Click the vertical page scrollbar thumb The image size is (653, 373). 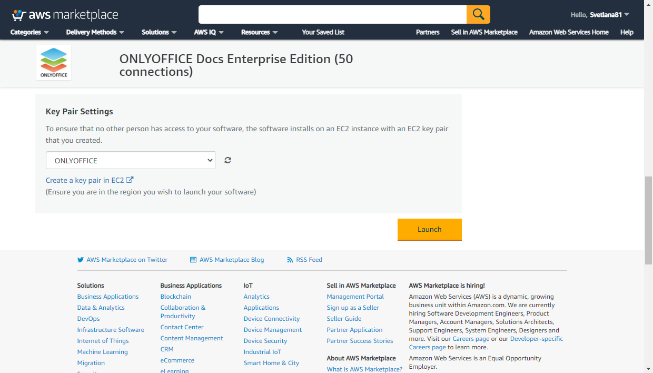(x=648, y=220)
